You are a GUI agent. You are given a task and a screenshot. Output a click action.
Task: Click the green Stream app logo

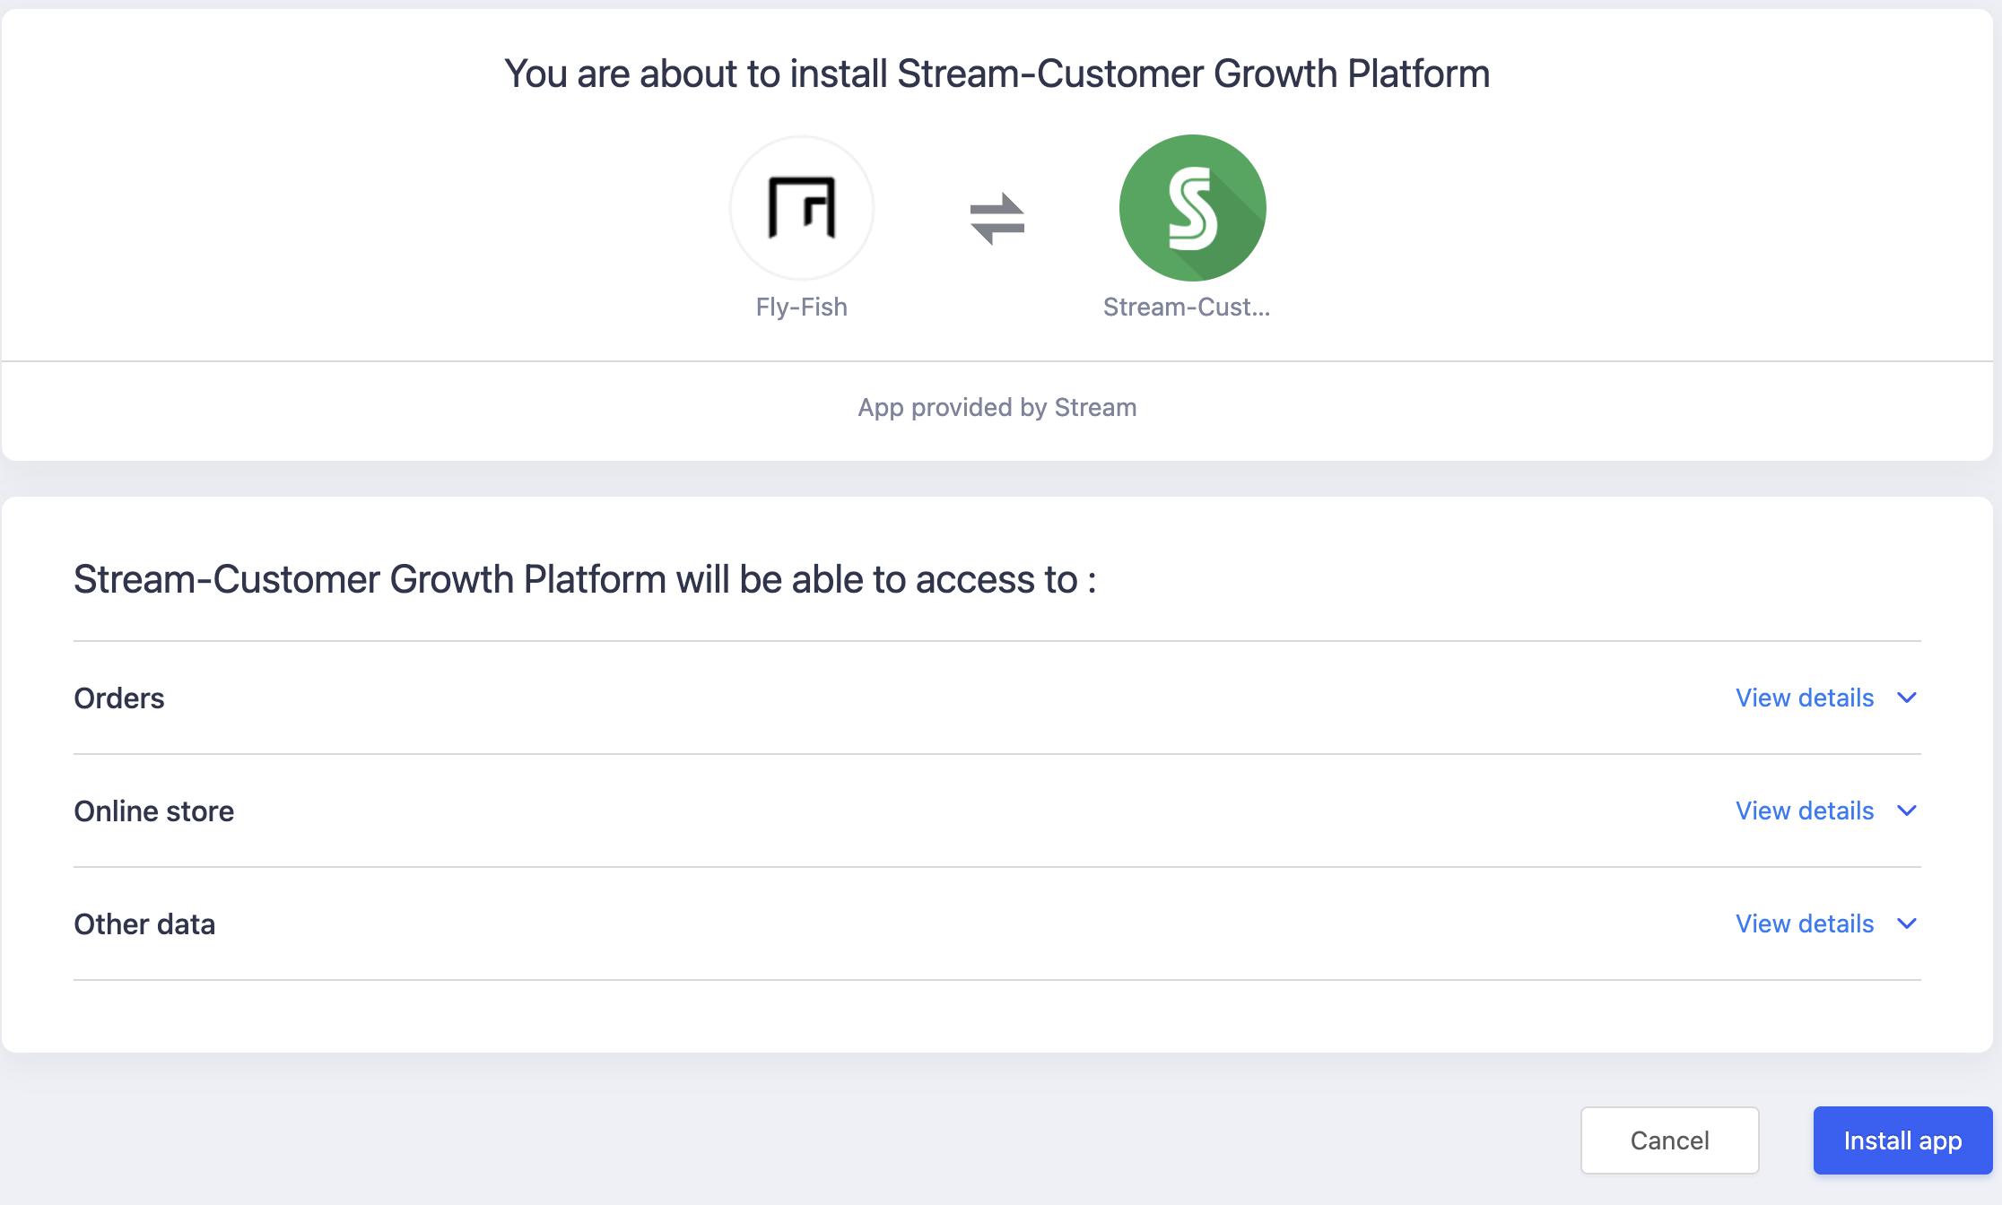coord(1192,208)
